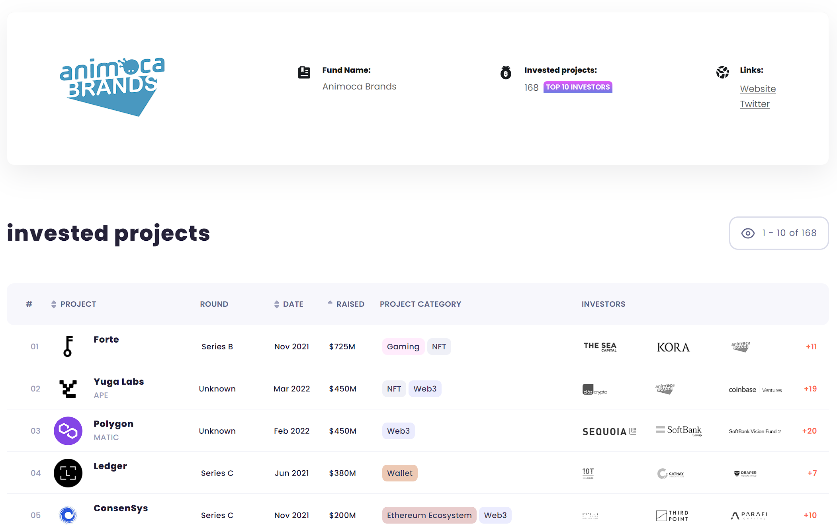Click the Coinbase Ventures investor logo
Screen dimensions: 837x526
(755, 390)
